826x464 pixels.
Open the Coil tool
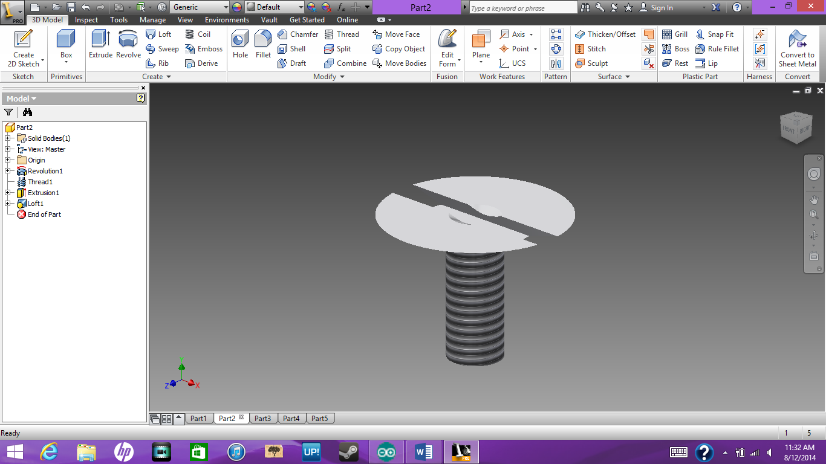pos(198,34)
